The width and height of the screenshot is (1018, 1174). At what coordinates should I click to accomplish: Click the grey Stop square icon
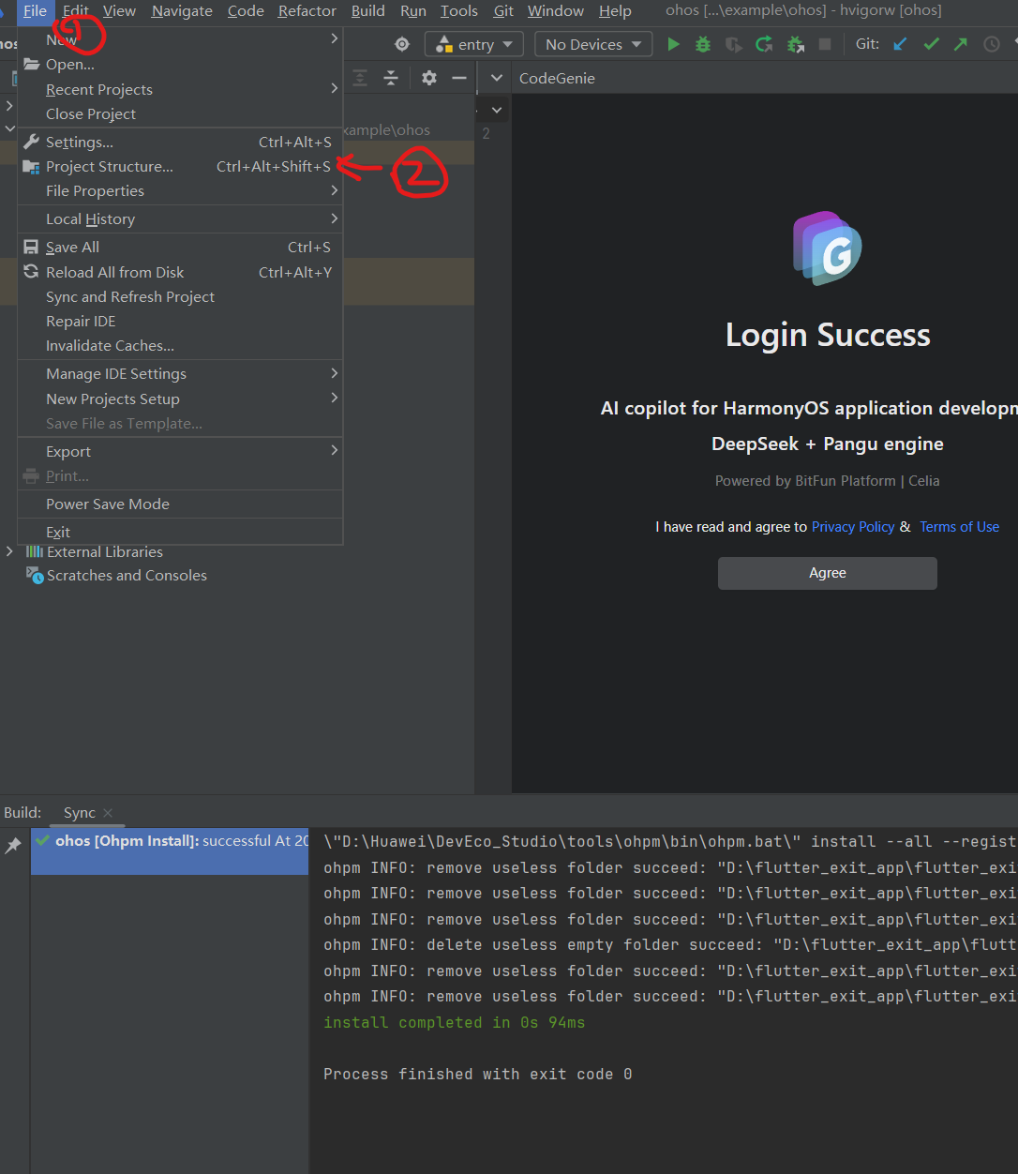(825, 44)
